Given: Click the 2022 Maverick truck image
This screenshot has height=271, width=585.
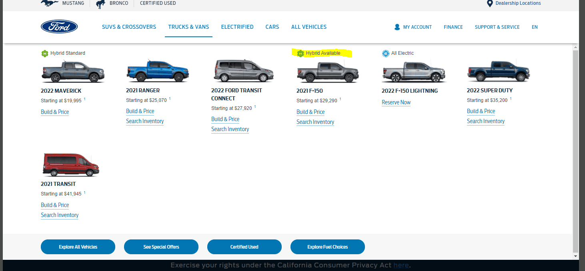Looking at the screenshot, I should point(73,72).
